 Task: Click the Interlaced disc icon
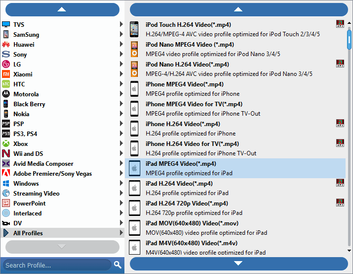coord(6,213)
